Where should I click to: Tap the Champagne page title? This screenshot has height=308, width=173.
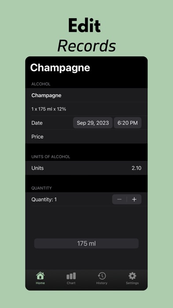(x=60, y=68)
